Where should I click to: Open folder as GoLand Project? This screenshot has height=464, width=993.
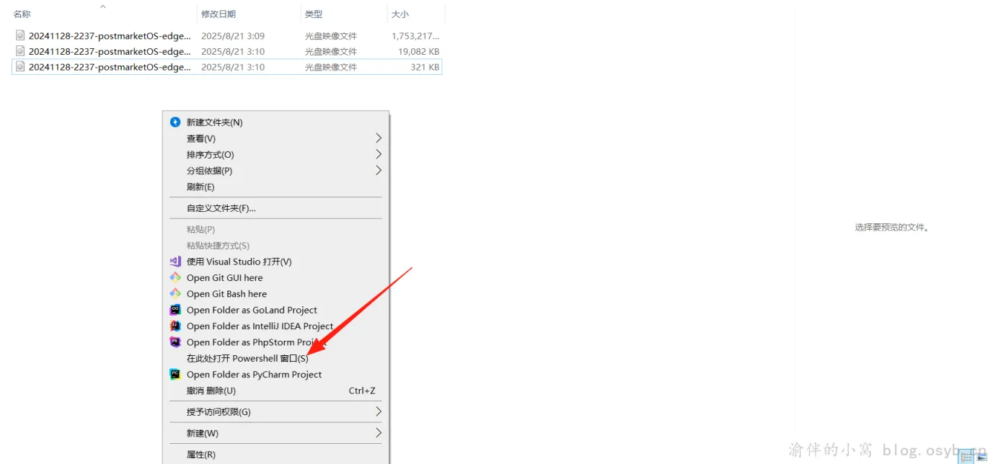[x=251, y=310]
